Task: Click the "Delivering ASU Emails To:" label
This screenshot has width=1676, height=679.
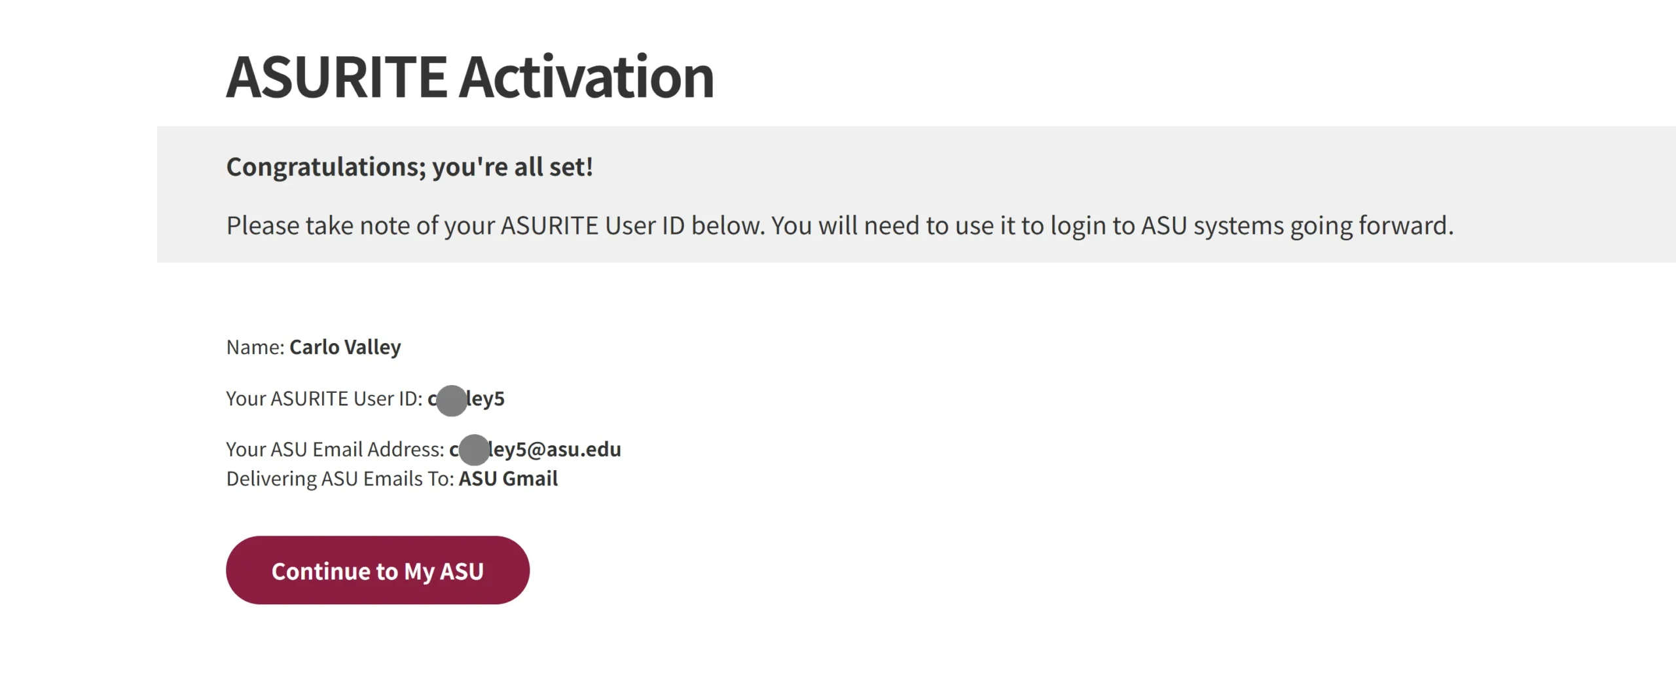Action: click(x=340, y=479)
